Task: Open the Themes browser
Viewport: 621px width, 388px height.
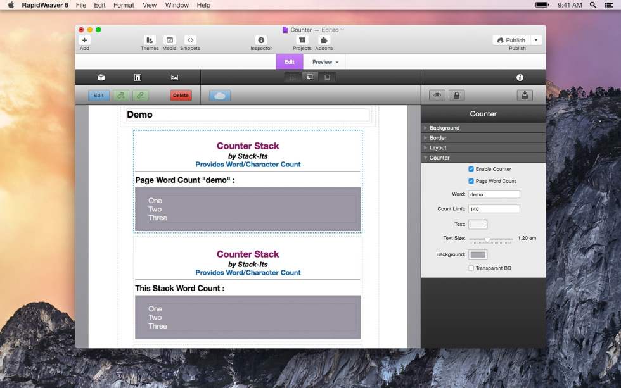Action: click(150, 40)
